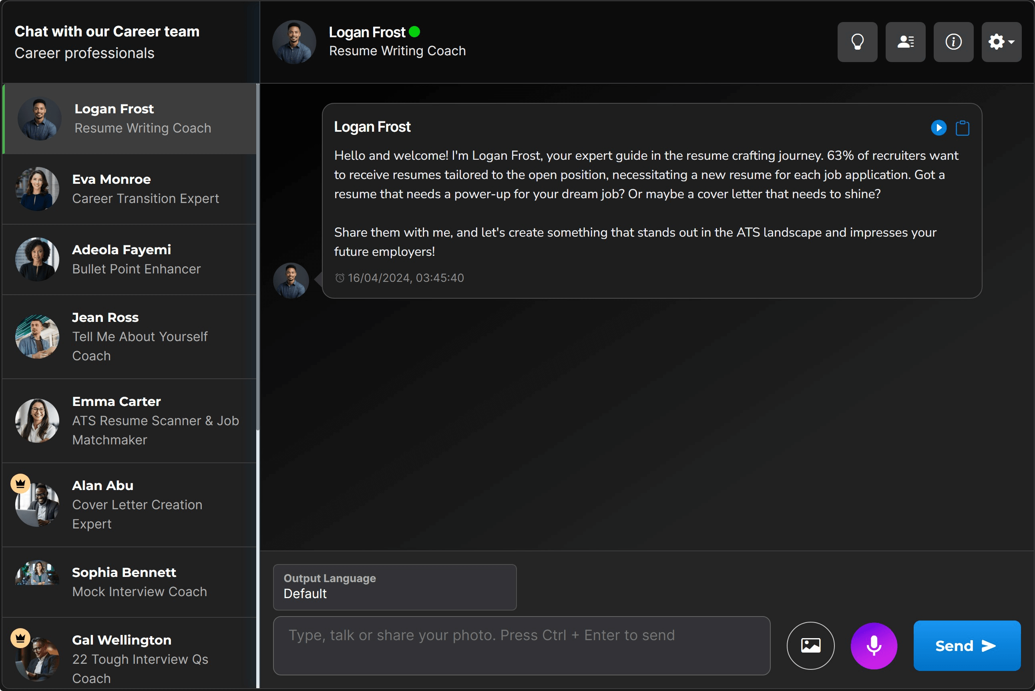The width and height of the screenshot is (1035, 691).
Task: Click the message text input field
Action: (522, 646)
